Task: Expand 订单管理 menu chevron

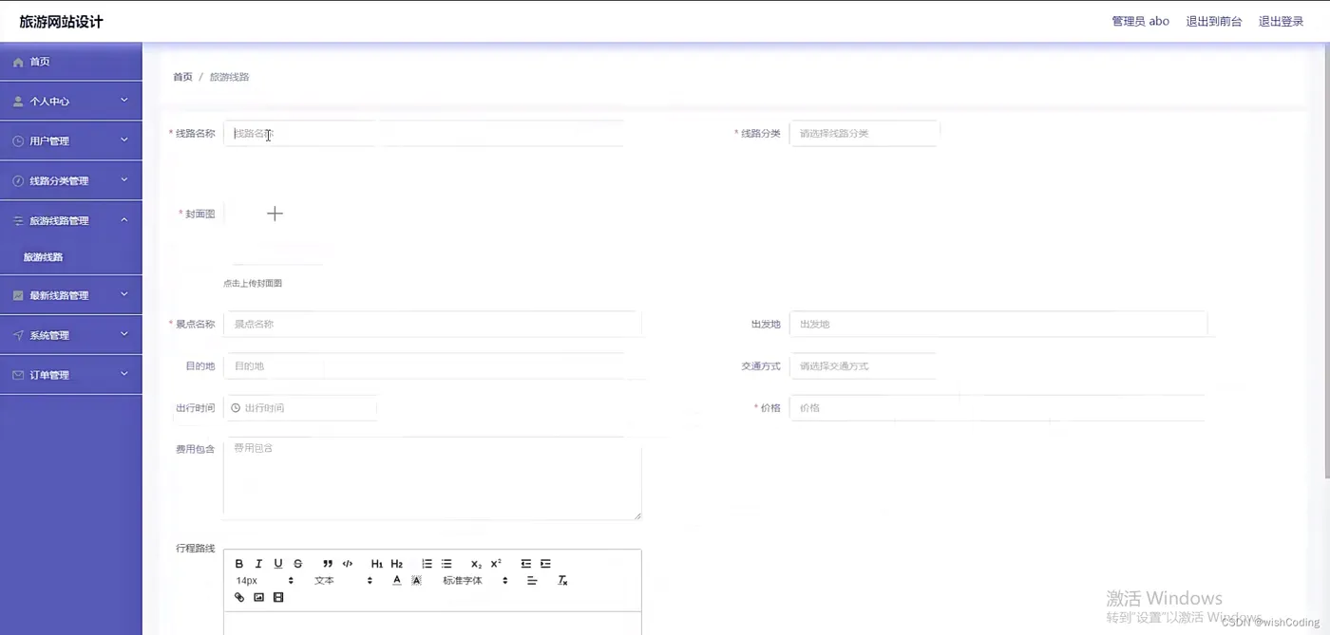Action: tap(124, 375)
